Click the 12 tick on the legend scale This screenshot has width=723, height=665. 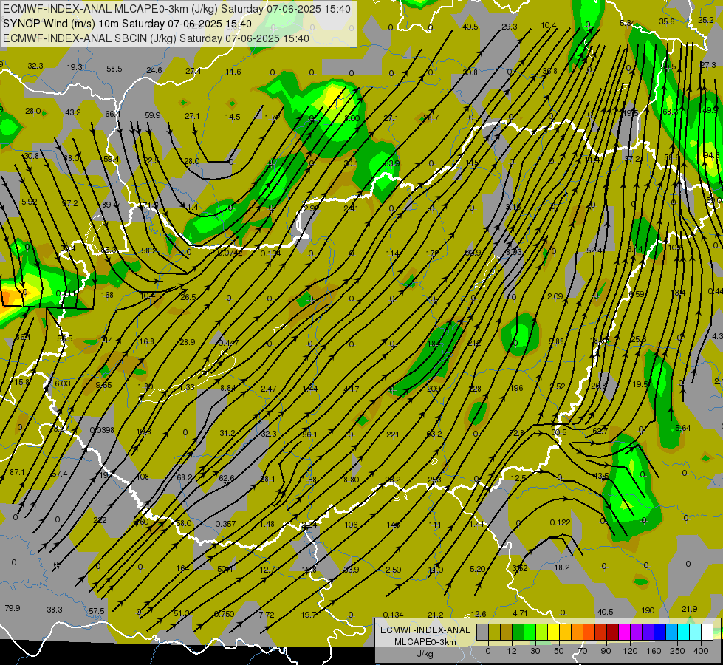[x=512, y=651]
